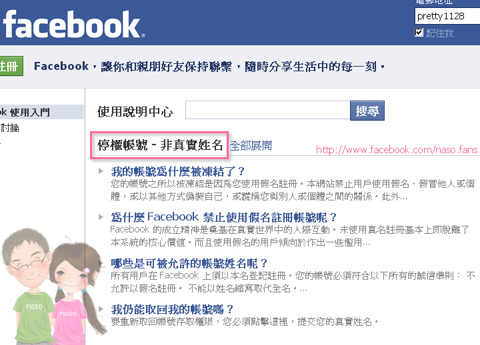The image size is (480, 345).
Task: Open question 我的帳號為什麼被凍結了？
Action: [178, 171]
